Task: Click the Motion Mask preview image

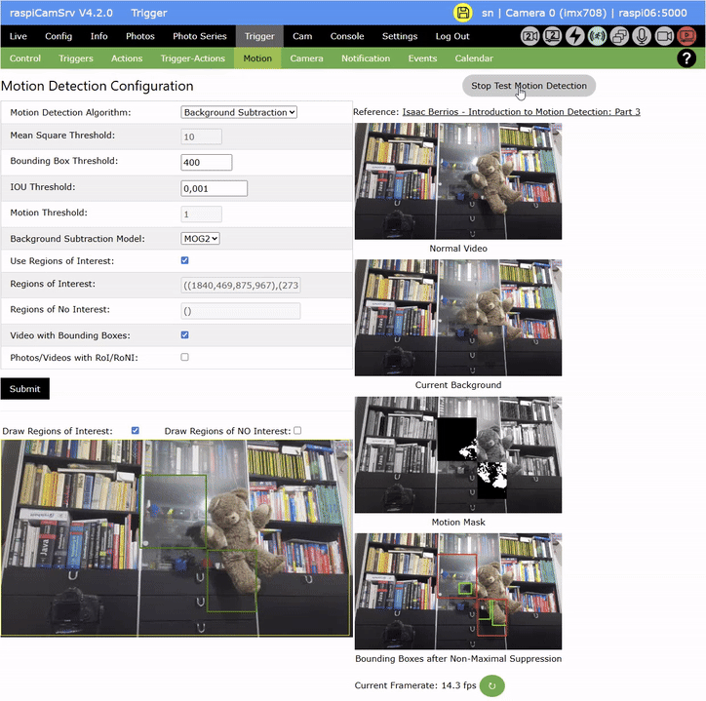Action: (x=458, y=455)
